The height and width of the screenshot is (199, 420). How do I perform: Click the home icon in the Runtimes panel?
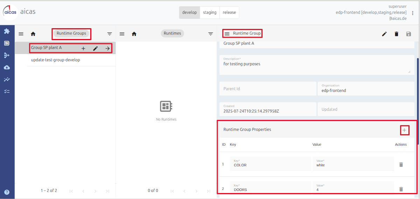134,34
